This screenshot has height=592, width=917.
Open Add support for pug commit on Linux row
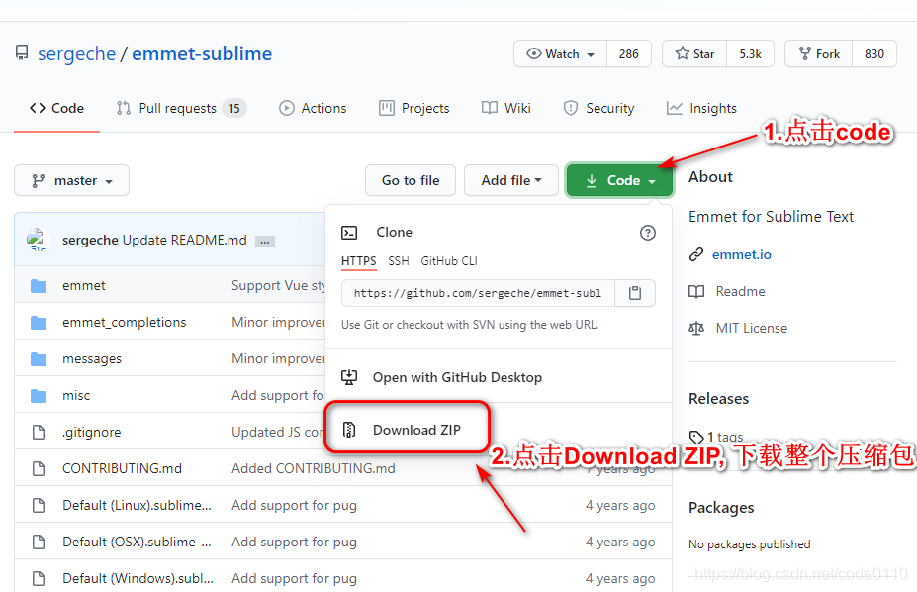294,506
